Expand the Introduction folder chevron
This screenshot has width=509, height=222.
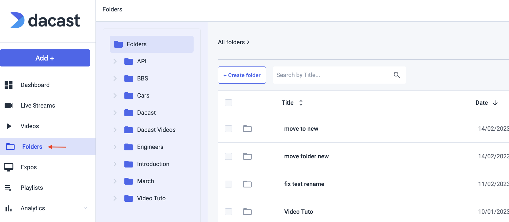pos(115,164)
